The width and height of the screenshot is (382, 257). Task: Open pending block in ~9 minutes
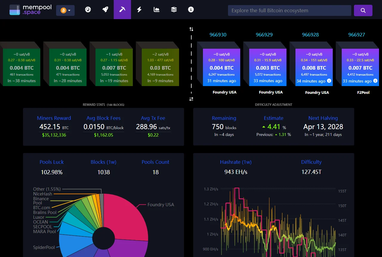[x=160, y=68]
